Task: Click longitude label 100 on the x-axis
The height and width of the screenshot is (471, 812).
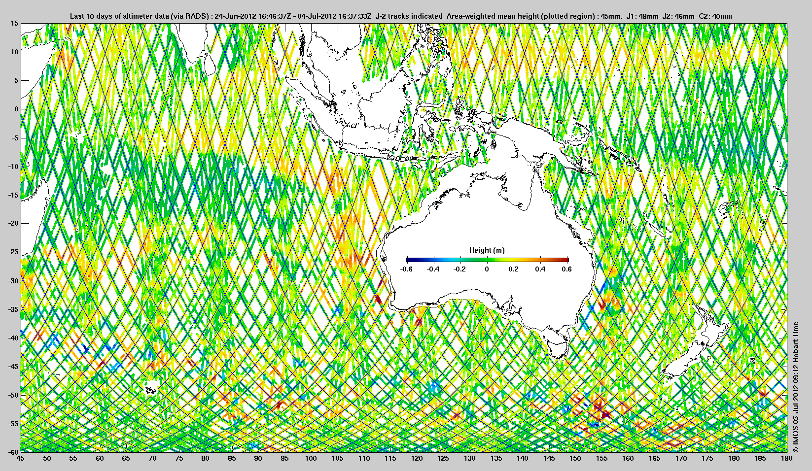Action: (311, 458)
